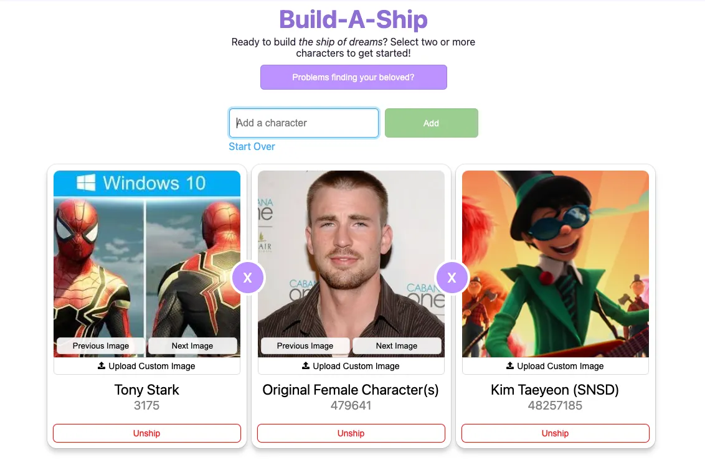The image size is (705, 460).
Task: Unship Tony Stark
Action: (146, 433)
